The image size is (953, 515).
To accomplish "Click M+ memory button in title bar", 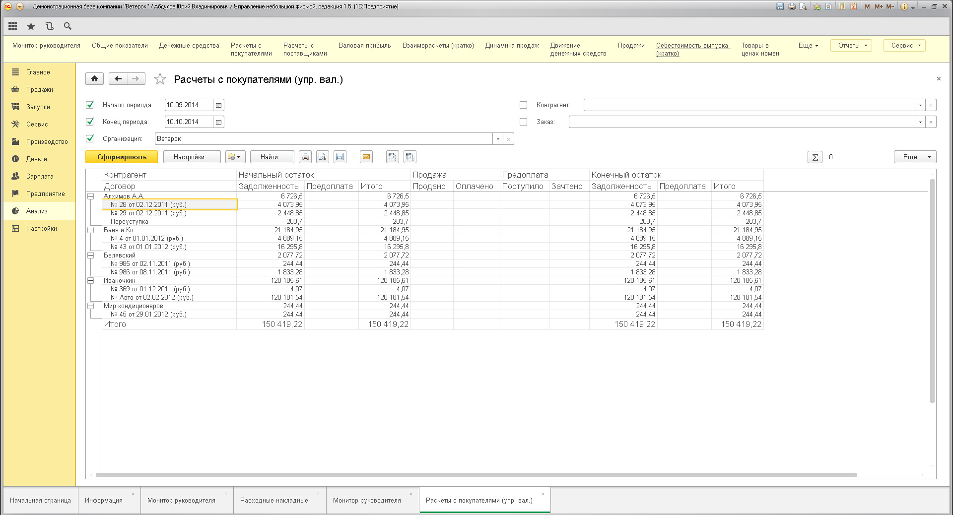I will [x=879, y=6].
